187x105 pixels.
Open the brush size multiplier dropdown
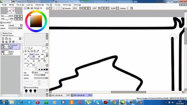(x=33, y=73)
